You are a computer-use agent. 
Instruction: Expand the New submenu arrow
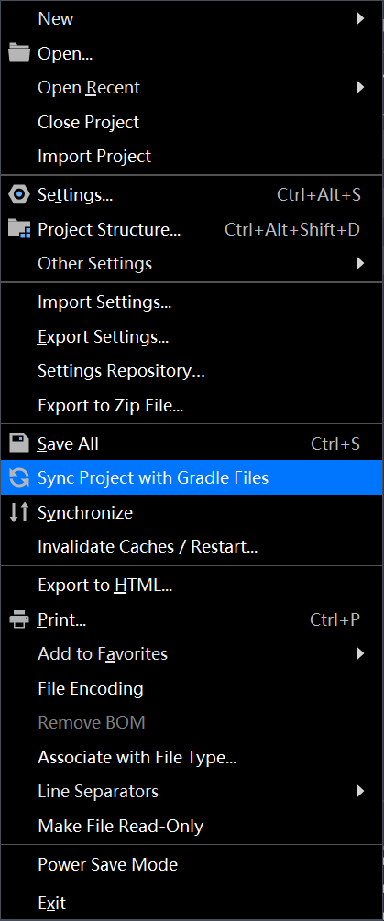click(x=360, y=19)
